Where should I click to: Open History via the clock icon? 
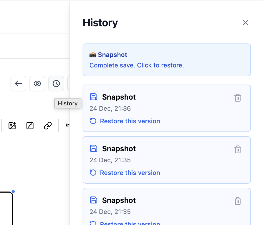point(56,84)
